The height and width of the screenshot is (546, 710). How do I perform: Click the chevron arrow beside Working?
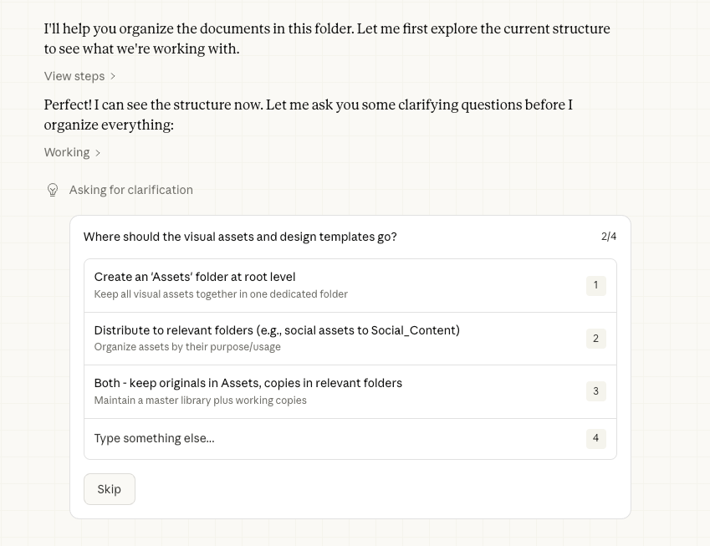pyautogui.click(x=98, y=153)
